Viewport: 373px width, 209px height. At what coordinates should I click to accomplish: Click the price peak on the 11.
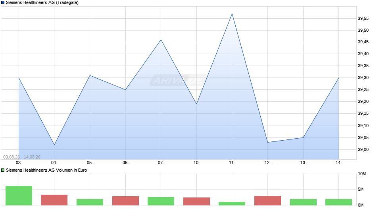232,14
